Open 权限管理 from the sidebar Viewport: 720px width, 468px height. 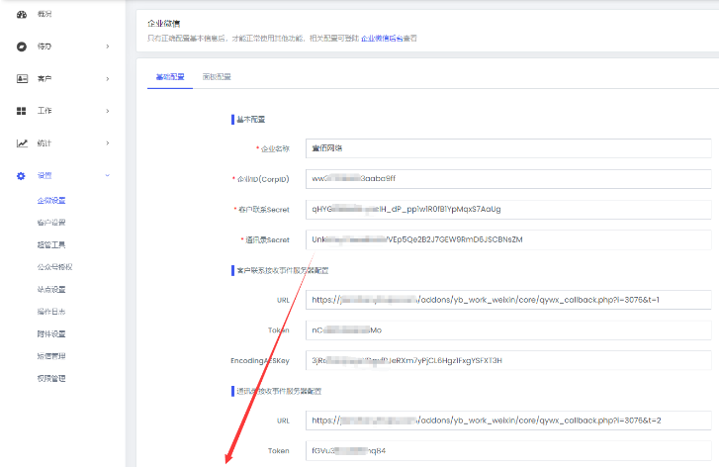(51, 378)
